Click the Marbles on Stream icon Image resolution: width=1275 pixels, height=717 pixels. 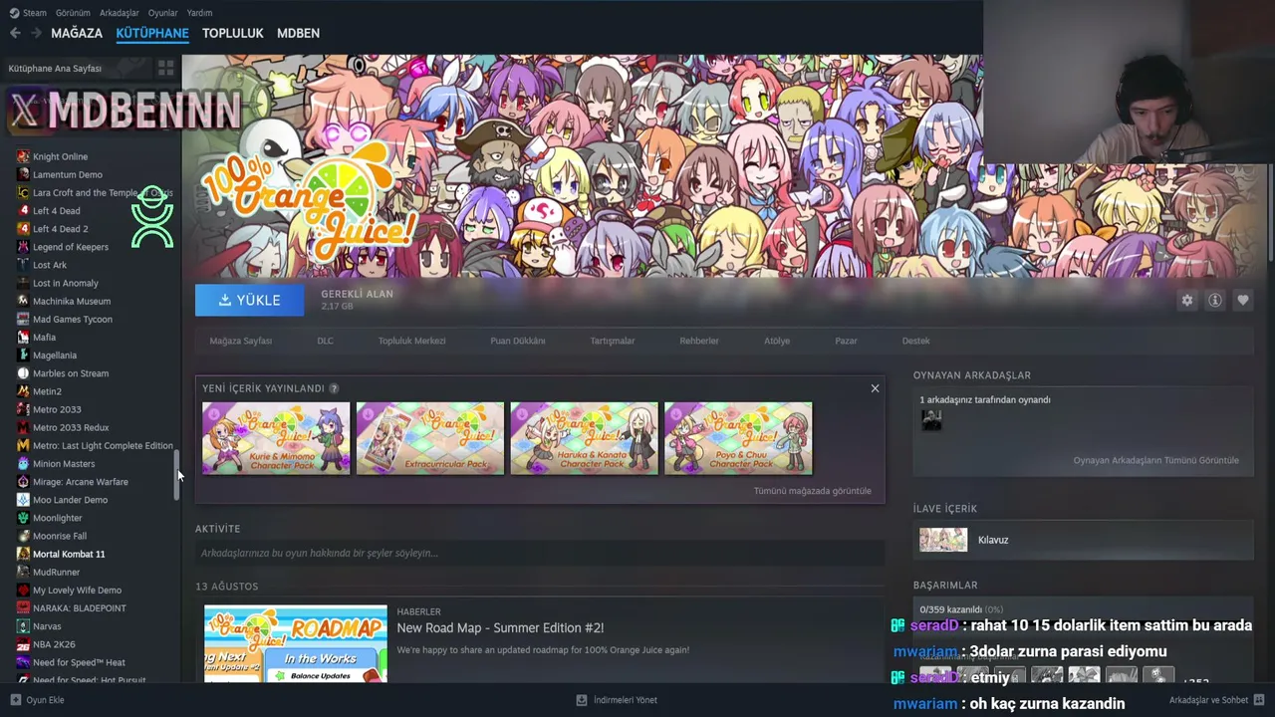click(x=23, y=373)
